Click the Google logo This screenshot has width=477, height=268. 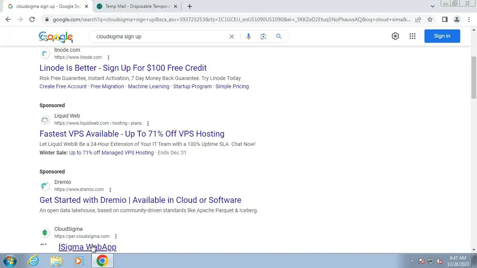pyautogui.click(x=56, y=36)
